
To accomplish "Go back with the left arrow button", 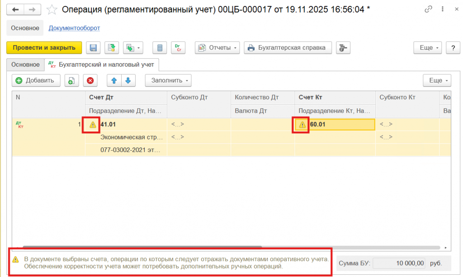I will [x=15, y=10].
